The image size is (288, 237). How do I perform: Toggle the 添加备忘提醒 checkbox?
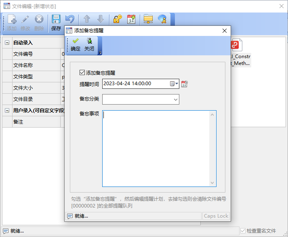click(82, 73)
